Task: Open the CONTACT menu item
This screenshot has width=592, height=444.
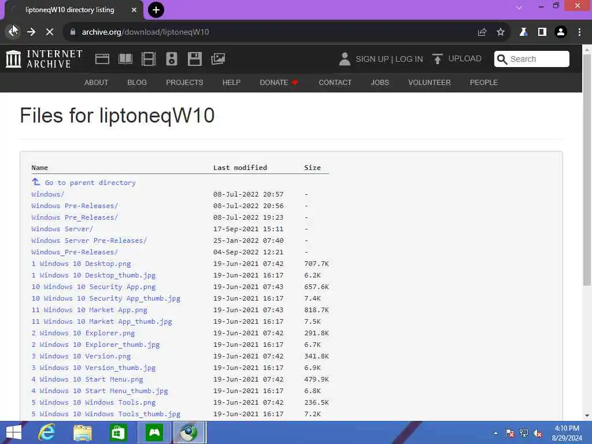Action: click(x=335, y=82)
